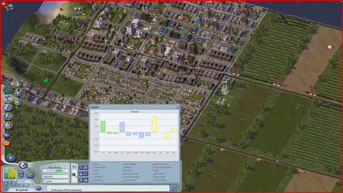Open the Zones build menu button
Screen dimensions: 343x193
click(x=8, y=99)
